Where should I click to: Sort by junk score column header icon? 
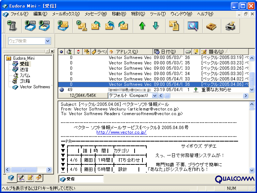[70, 52]
